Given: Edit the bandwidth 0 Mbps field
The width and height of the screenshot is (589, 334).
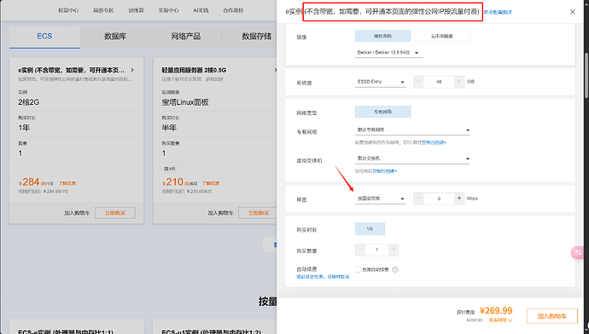Looking at the screenshot, I should click(x=439, y=199).
